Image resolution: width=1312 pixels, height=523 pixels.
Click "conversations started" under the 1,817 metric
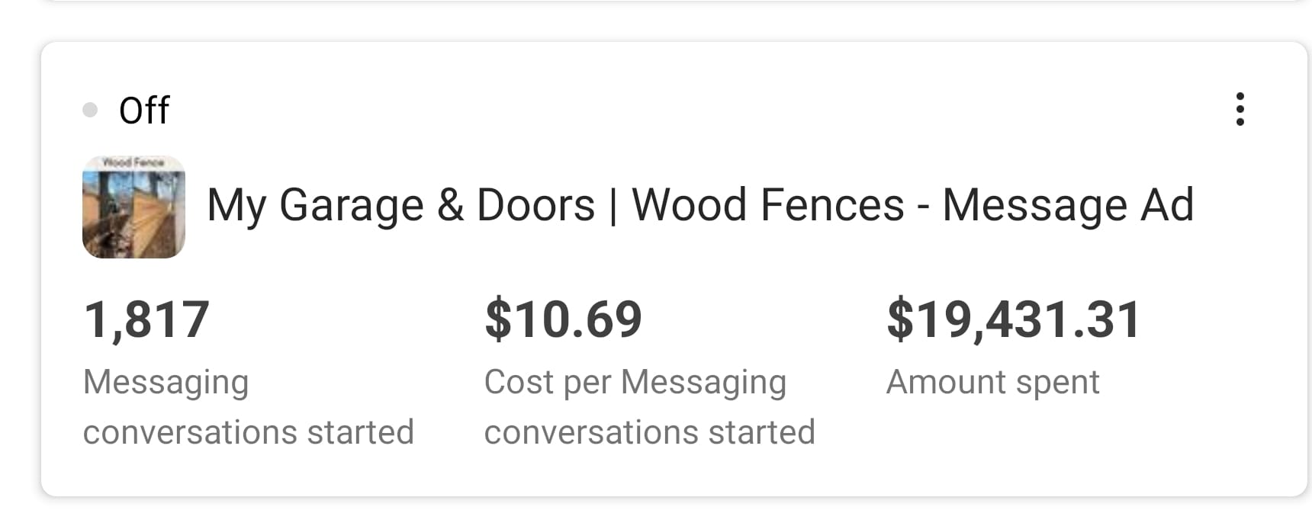click(248, 432)
